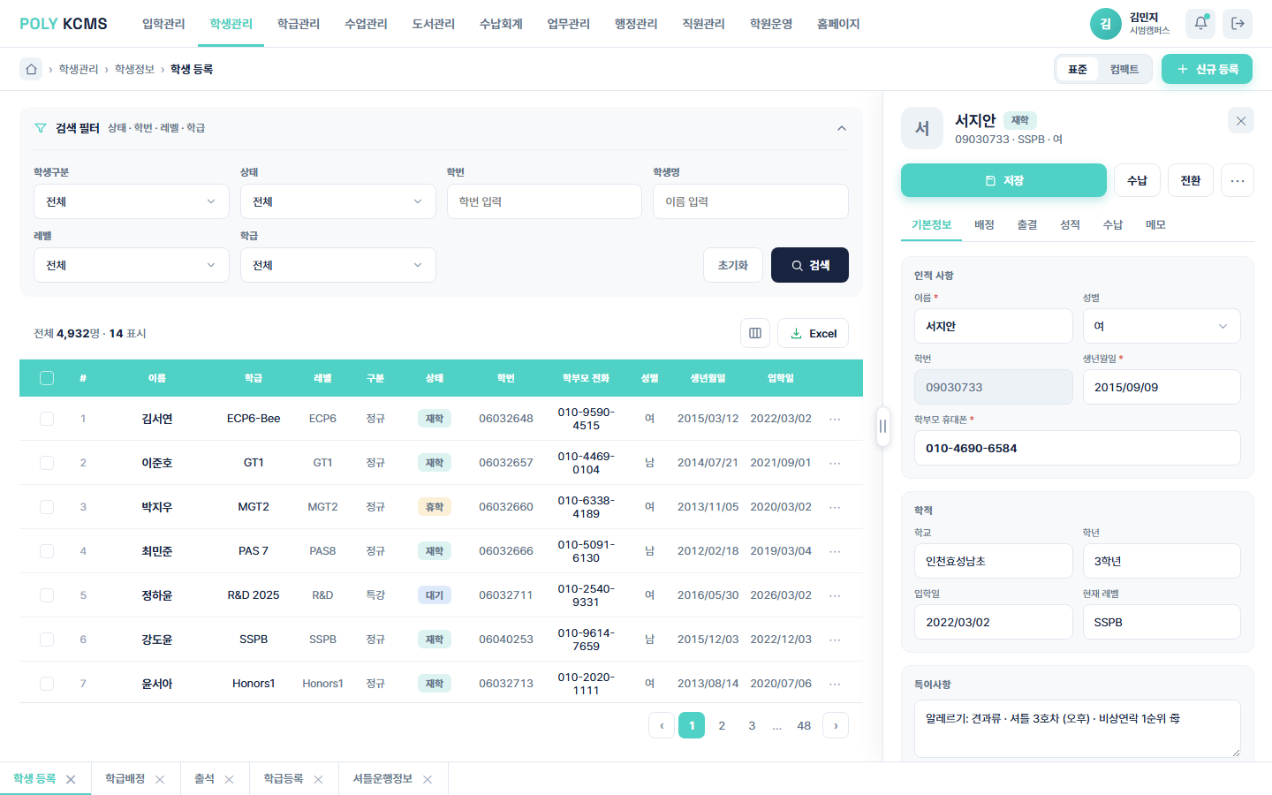Grab the panel splitter handle

[882, 427]
